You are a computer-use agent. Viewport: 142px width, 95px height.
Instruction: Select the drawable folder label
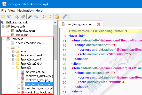(26, 68)
